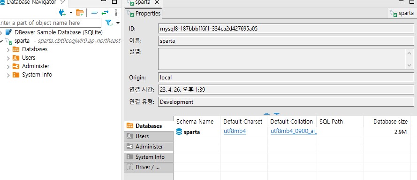Click the Collapse All icon in navigator
The height and width of the screenshot is (180, 417).
(94, 13)
